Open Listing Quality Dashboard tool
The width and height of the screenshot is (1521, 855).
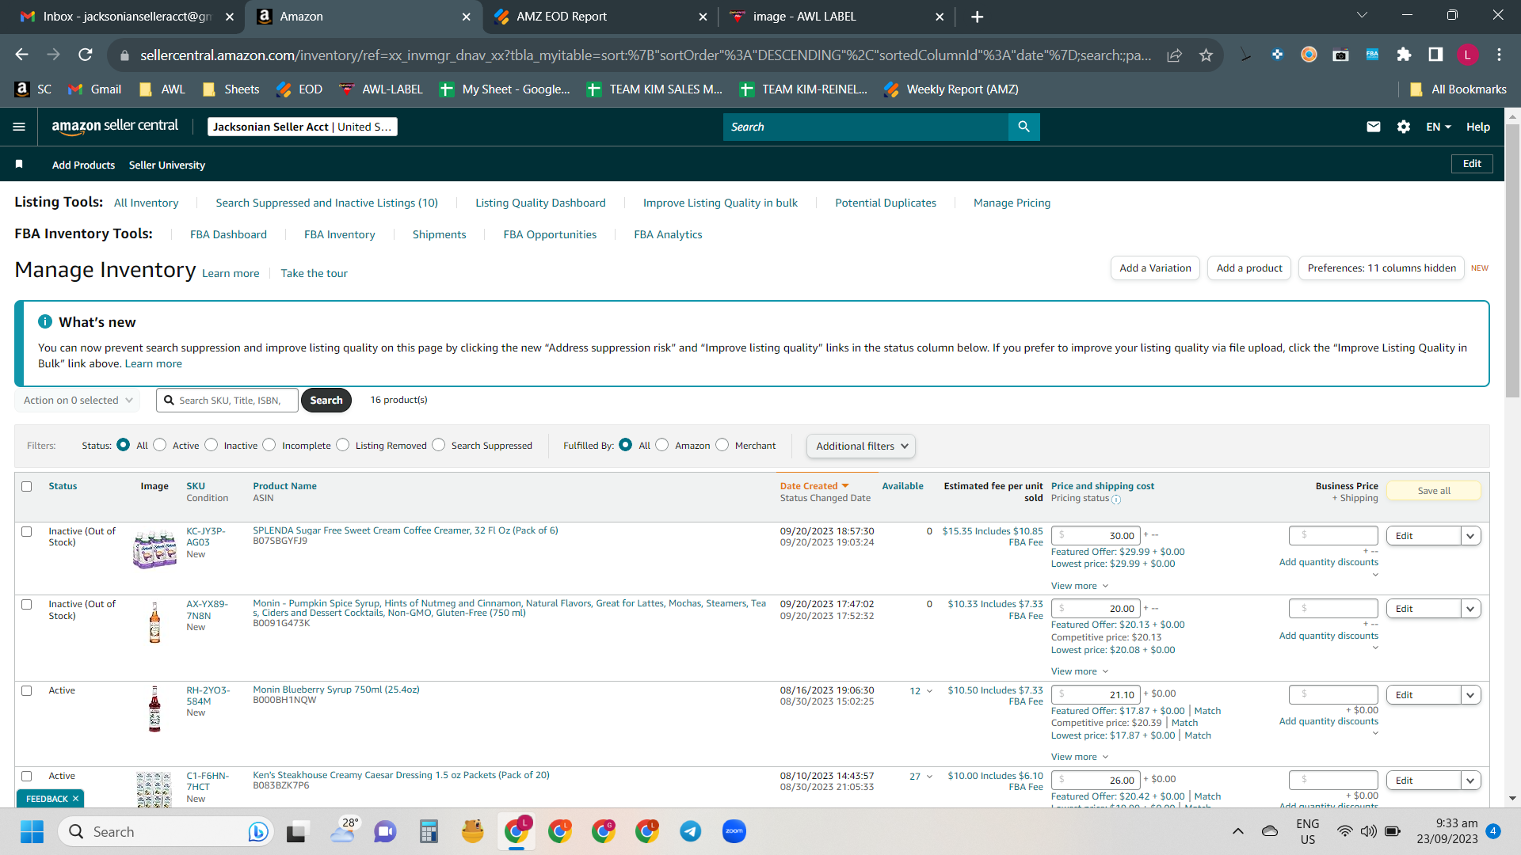pos(540,203)
